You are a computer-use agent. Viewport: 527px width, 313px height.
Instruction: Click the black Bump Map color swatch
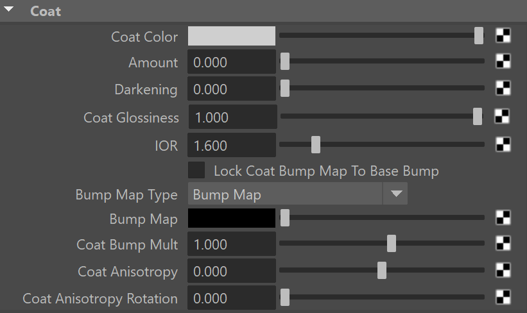point(232,218)
